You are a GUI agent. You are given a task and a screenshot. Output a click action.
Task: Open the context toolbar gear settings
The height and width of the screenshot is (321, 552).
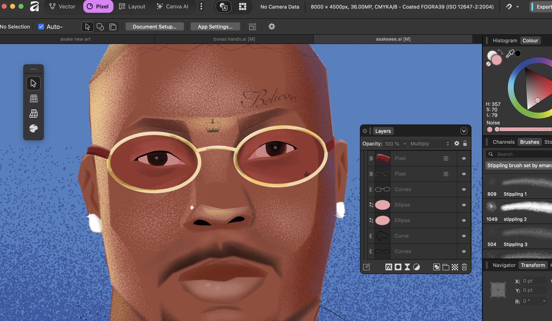pos(272,26)
